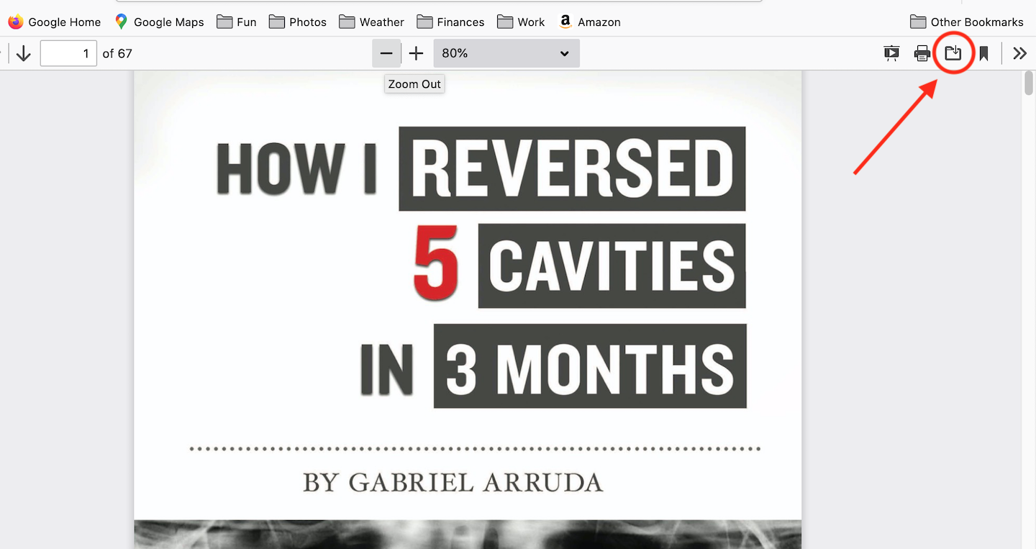
Task: Open the Work bookmarks folder
Action: coord(520,22)
